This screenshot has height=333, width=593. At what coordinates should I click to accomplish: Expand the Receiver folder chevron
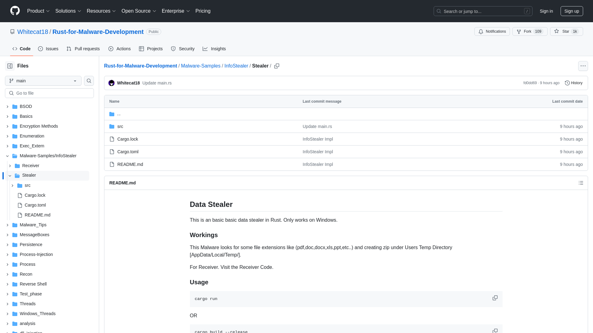click(10, 166)
